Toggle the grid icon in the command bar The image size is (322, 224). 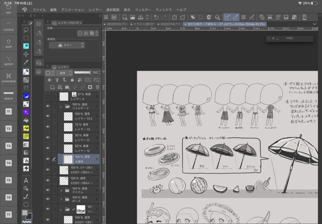[x=243, y=17]
